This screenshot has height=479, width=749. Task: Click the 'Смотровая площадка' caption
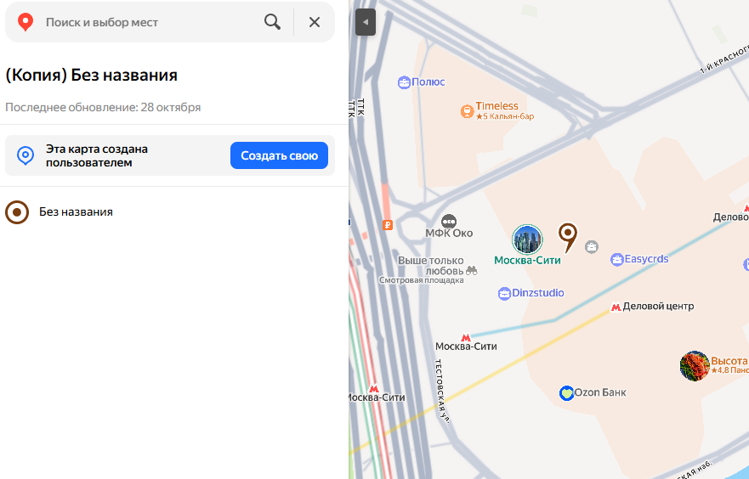[x=422, y=280]
